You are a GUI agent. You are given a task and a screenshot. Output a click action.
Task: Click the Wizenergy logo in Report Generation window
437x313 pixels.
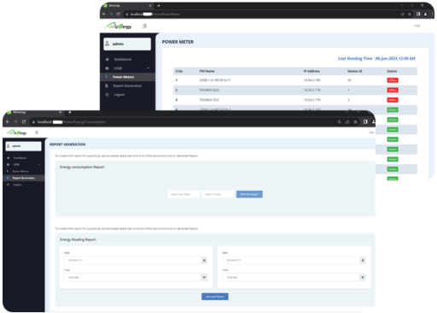tap(16, 133)
